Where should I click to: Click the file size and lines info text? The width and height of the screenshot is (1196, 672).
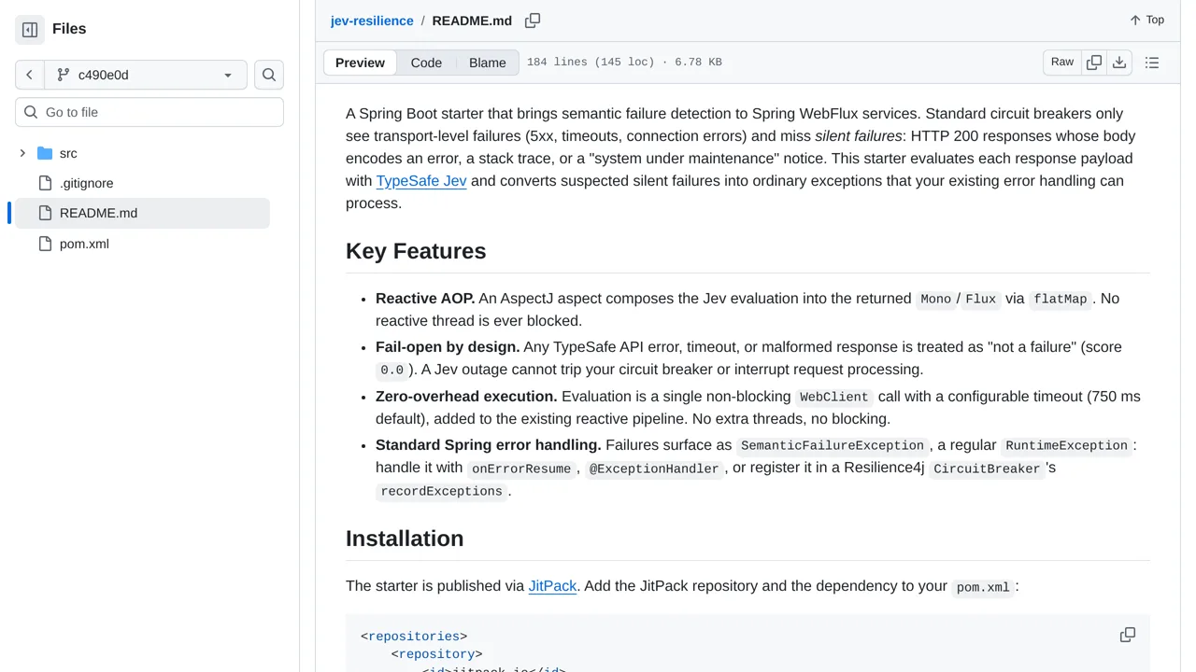624,63
